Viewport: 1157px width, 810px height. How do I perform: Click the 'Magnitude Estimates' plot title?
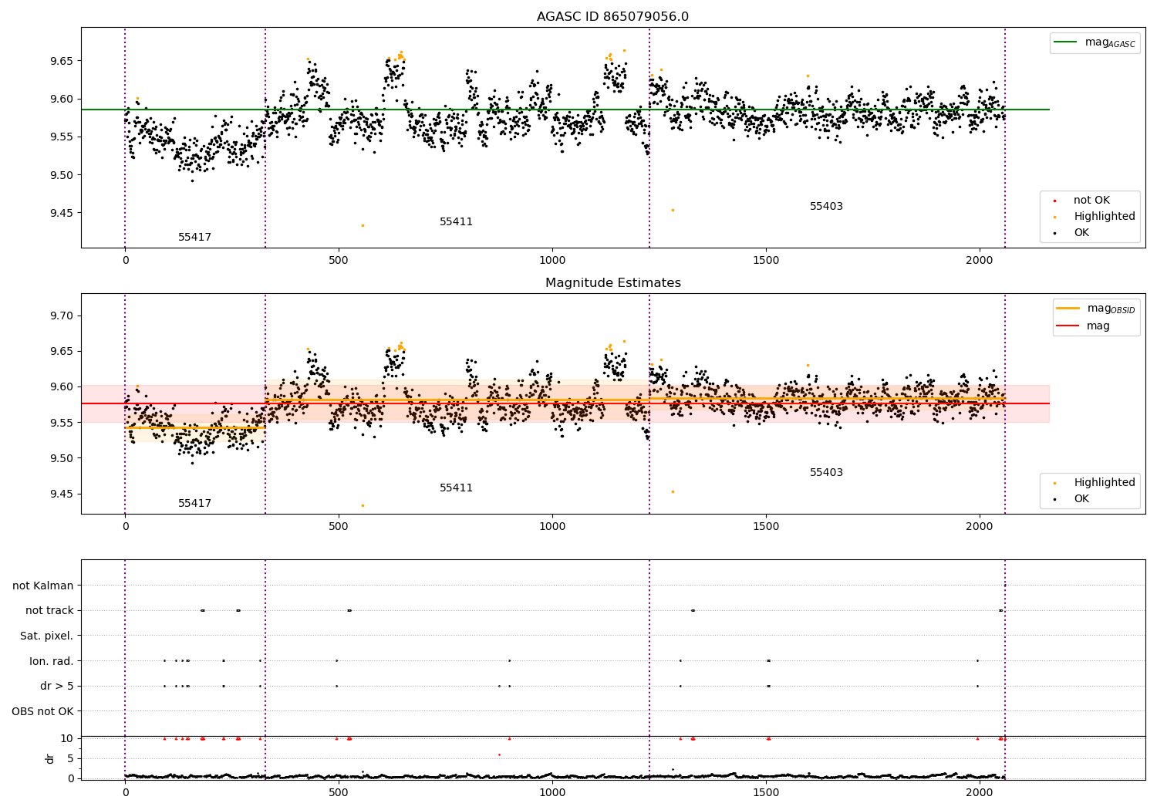coord(612,283)
